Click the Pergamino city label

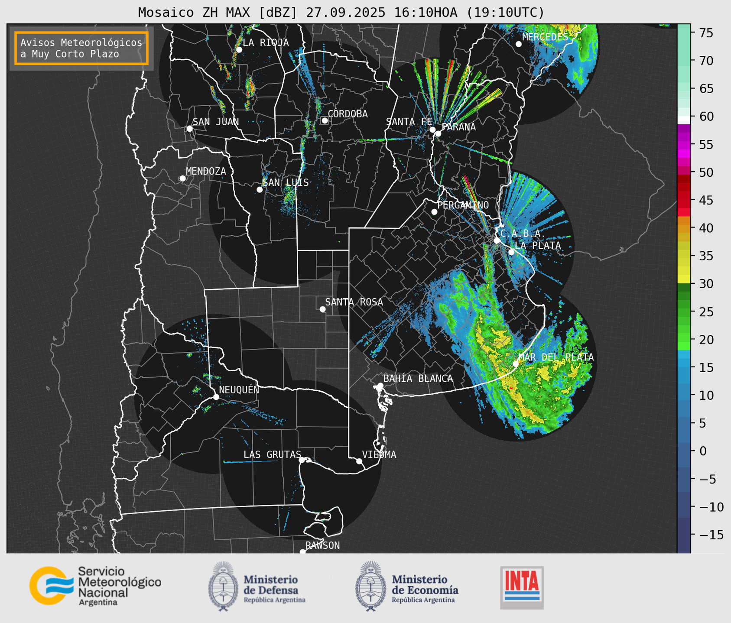pyautogui.click(x=463, y=205)
